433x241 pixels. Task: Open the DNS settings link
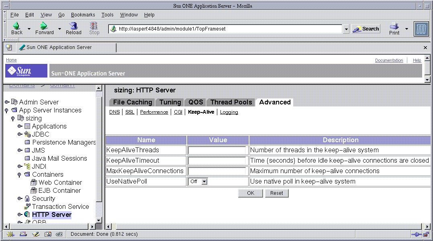(x=114, y=112)
